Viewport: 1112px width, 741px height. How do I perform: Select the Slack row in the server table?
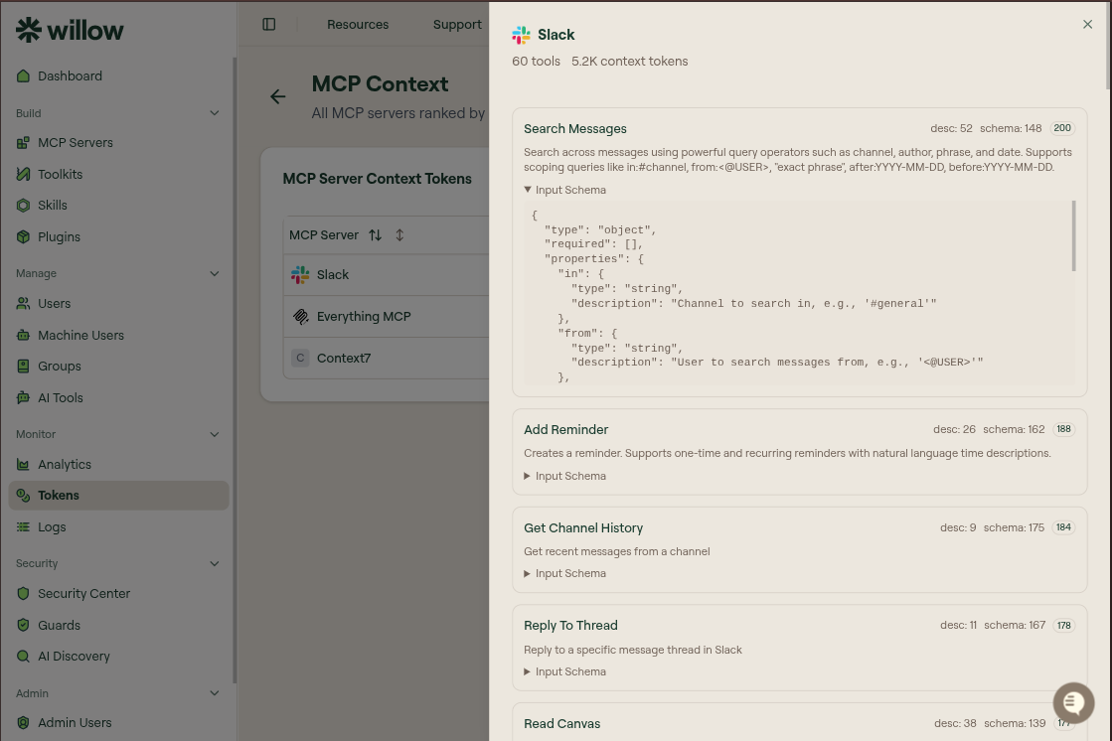pos(387,274)
